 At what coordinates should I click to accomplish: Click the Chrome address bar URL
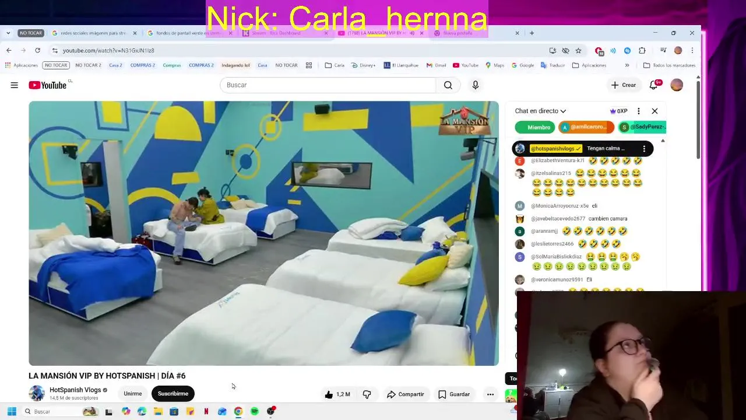(108, 51)
